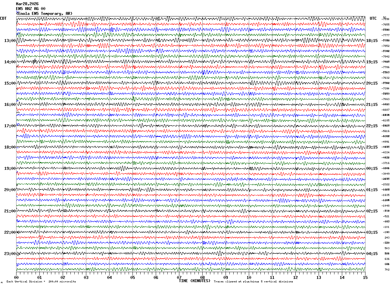Image resolution: width=391 pixels, height=286 pixels.
Task: Click the 22:15 UTC time label
Action: (372, 126)
